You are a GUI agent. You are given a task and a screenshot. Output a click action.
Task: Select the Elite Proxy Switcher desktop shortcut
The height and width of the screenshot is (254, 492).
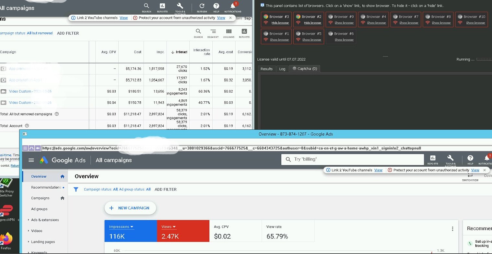pyautogui.click(x=6, y=188)
